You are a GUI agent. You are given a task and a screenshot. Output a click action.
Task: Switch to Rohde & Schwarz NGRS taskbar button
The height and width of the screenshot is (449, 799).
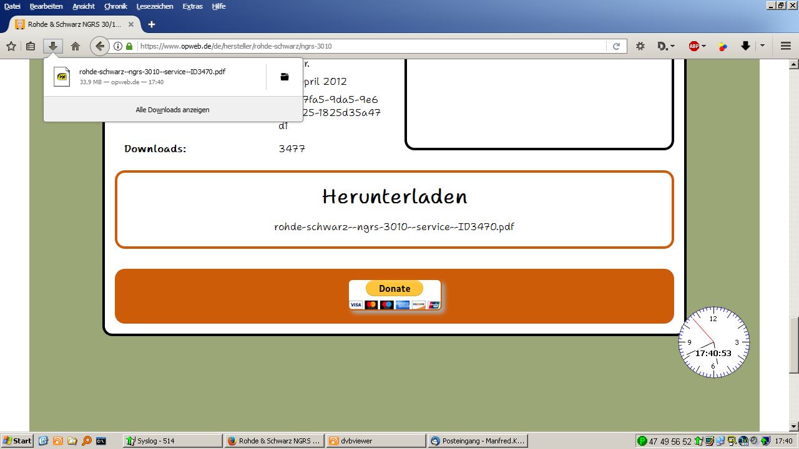point(274,441)
